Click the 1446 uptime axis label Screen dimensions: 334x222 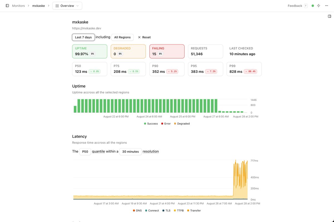253,100
